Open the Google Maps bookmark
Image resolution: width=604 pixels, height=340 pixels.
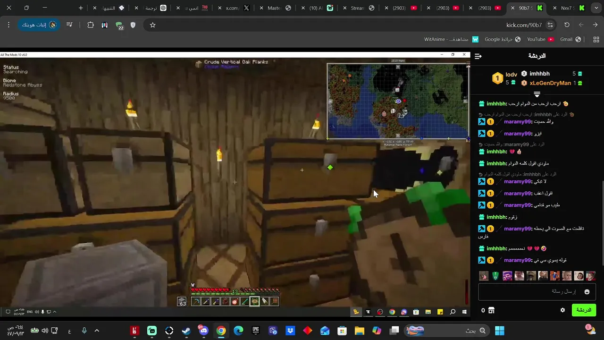point(503,40)
